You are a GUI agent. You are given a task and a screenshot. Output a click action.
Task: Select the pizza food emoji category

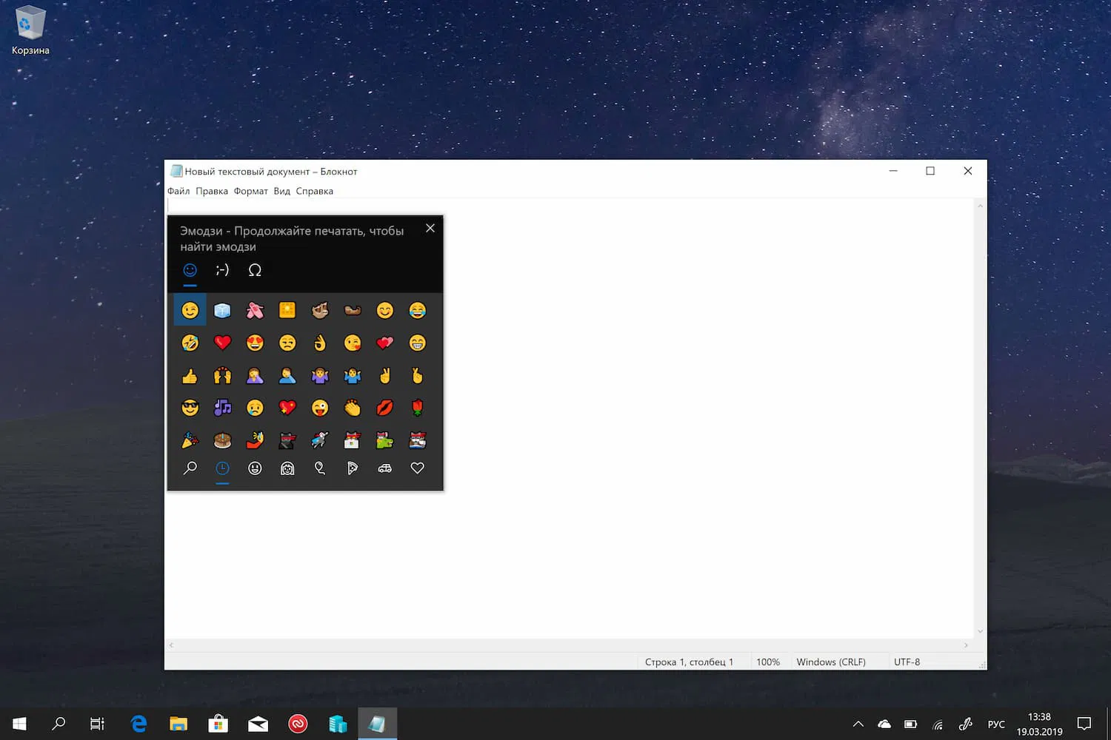[x=353, y=468]
